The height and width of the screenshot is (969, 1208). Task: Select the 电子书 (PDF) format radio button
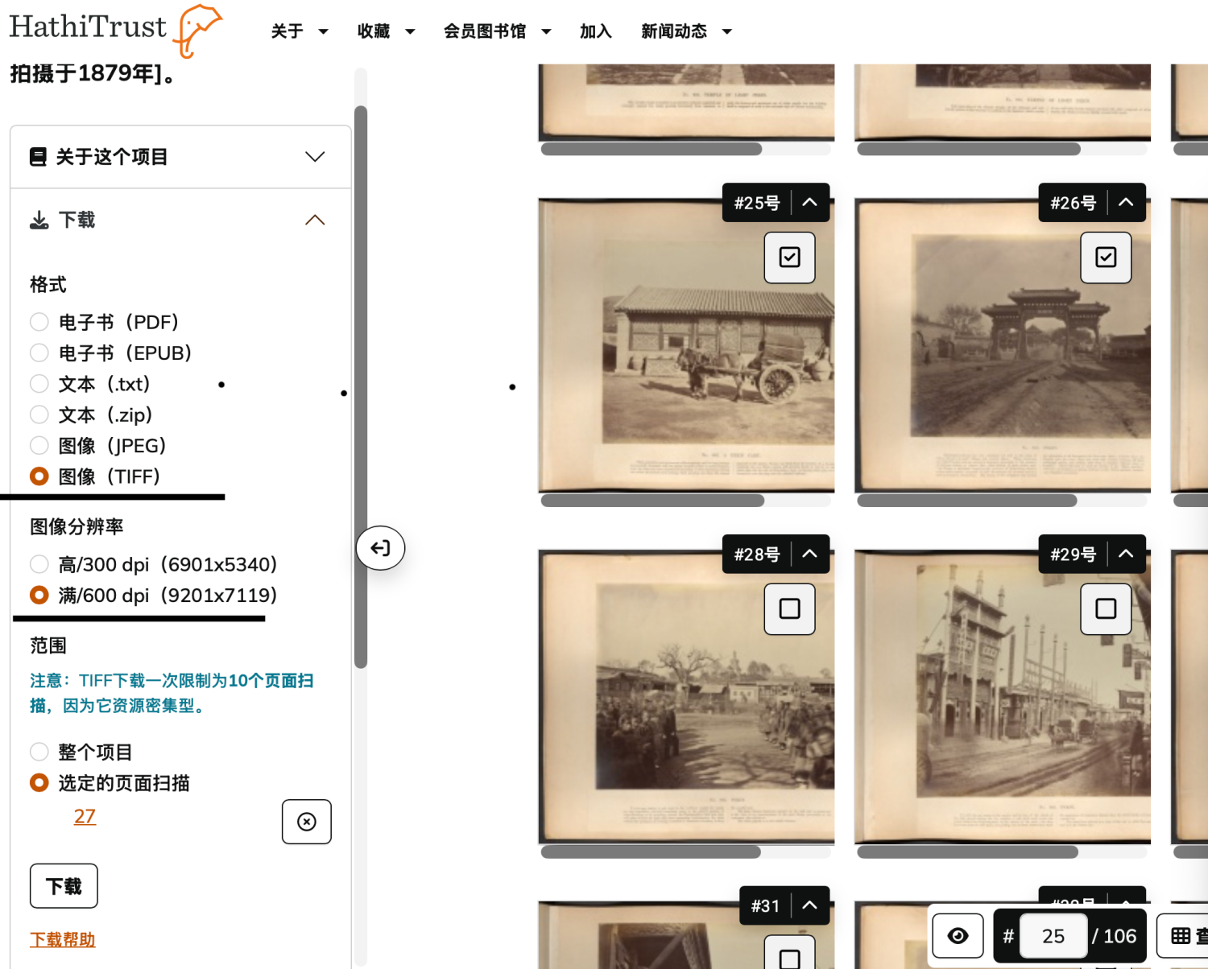click(39, 322)
